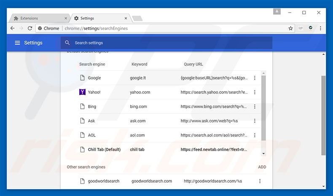This screenshot has height=196, width=333.
Task: Click the Ask search engine name
Action: (x=91, y=121)
